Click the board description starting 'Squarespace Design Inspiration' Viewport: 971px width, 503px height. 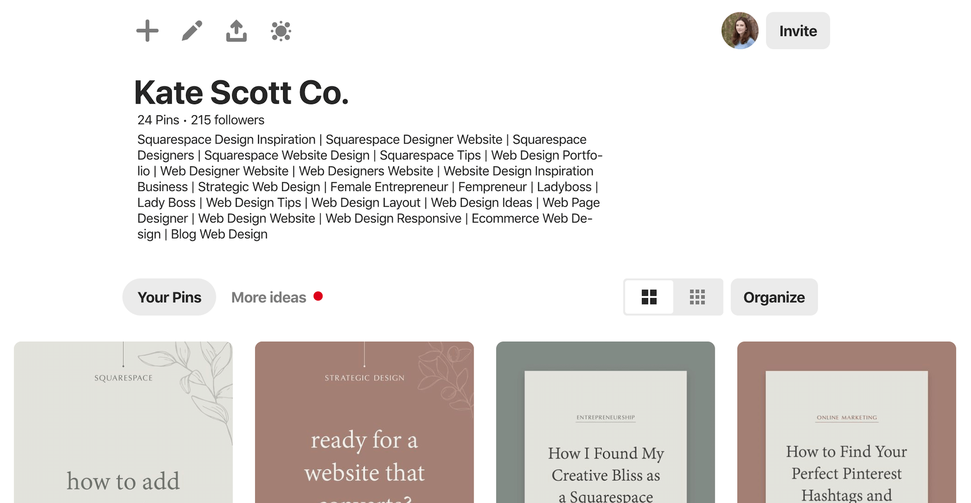point(370,187)
